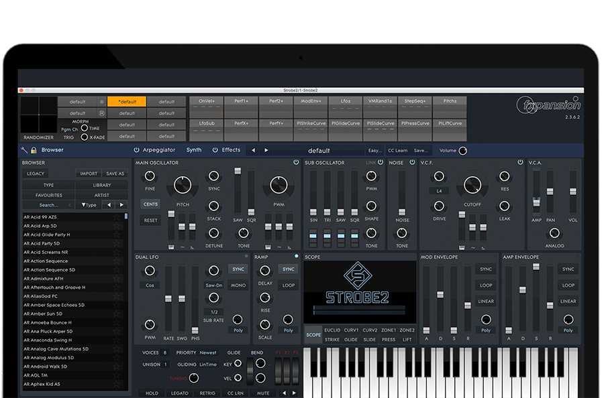Image resolution: width=604 pixels, height=398 pixels.
Task: Open GLIDING LinTime dropdown
Action: pyautogui.click(x=208, y=364)
